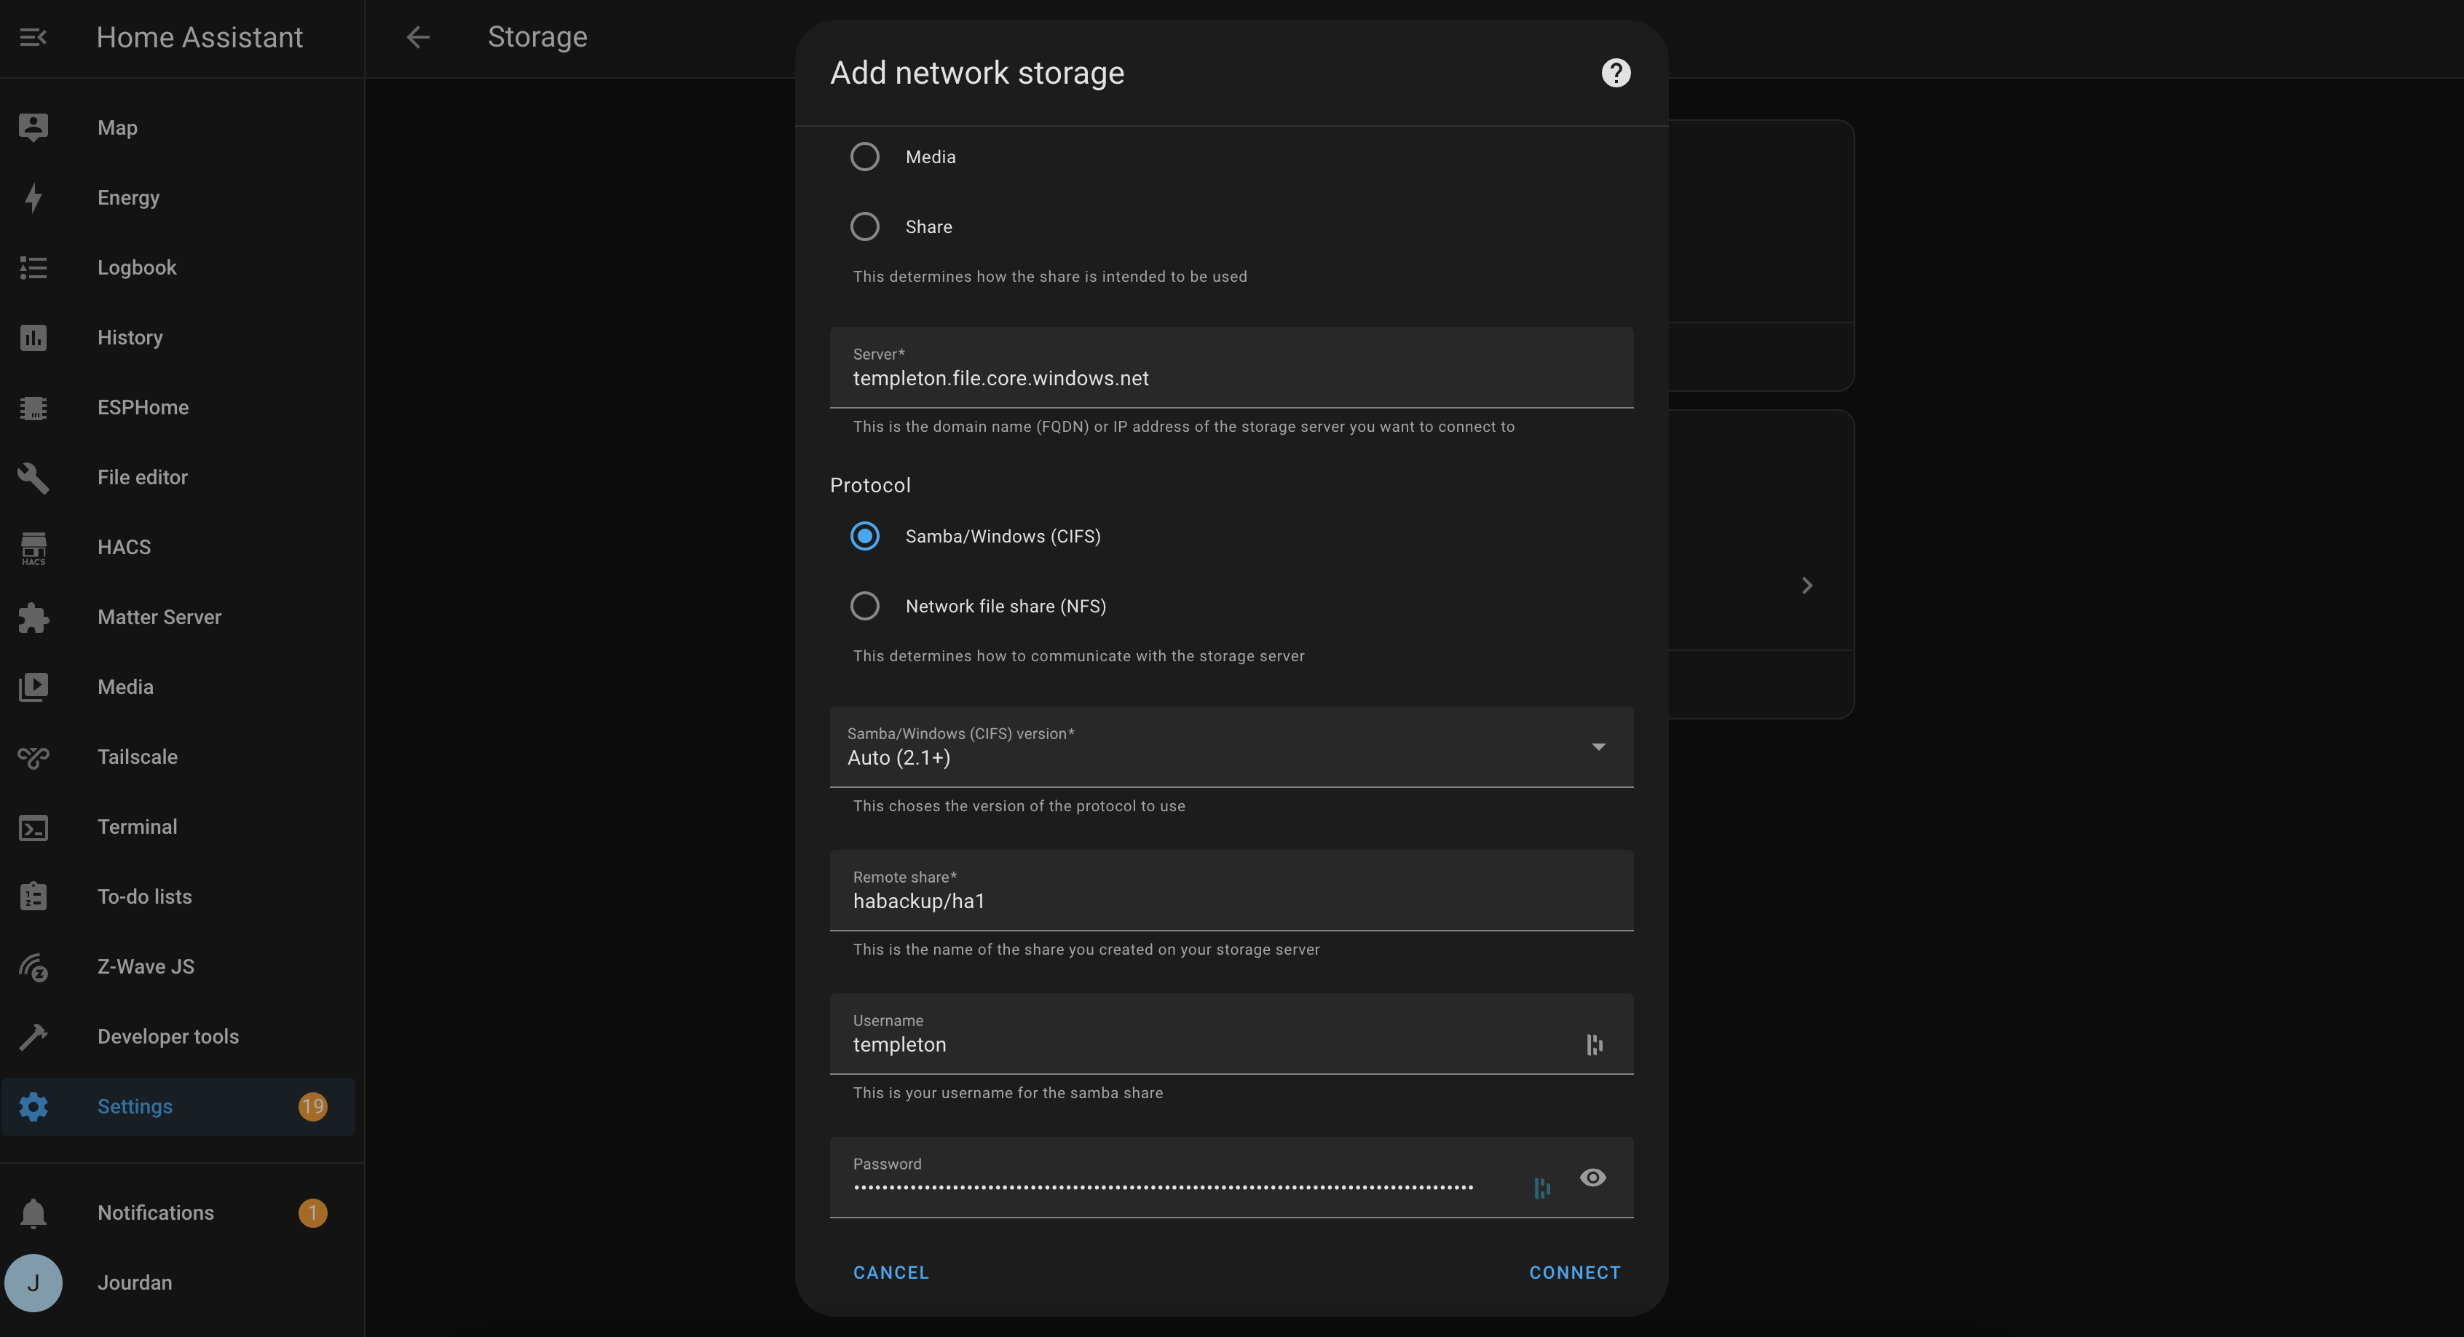Click the help question mark icon
This screenshot has width=2464, height=1337.
1616,73
